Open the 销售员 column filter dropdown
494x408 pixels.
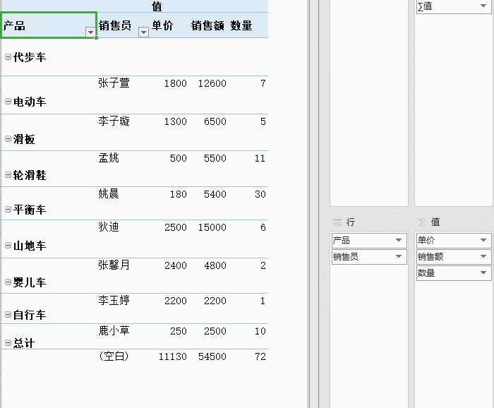[x=143, y=32]
